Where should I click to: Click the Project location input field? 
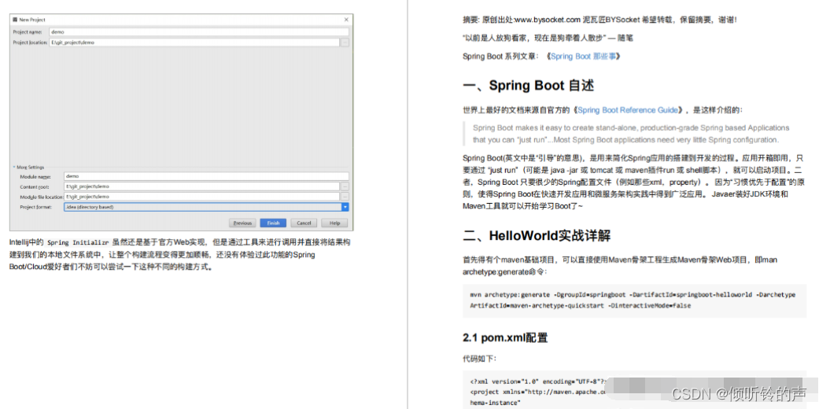point(194,42)
